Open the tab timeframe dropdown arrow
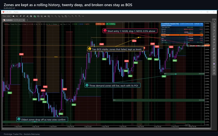This screenshot has height=136, width=218. (x=20, y=20)
